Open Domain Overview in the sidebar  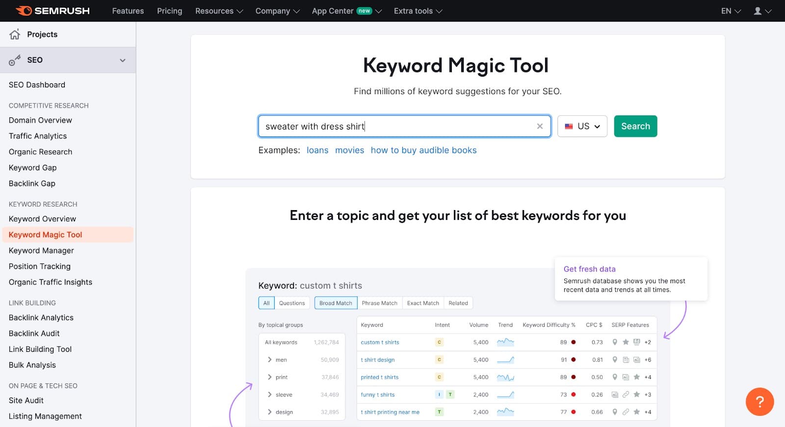click(40, 120)
